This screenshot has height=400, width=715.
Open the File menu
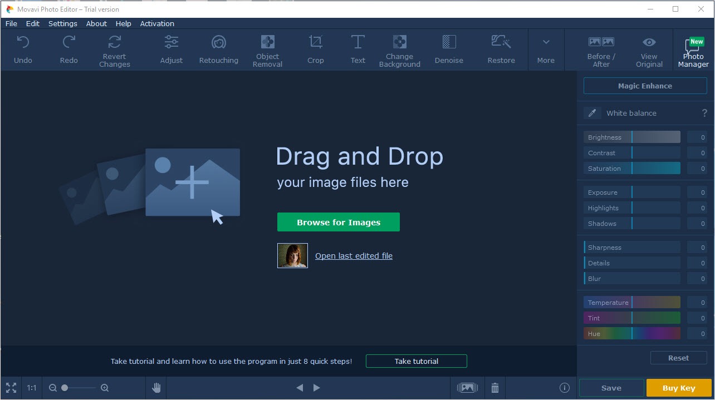tap(11, 23)
